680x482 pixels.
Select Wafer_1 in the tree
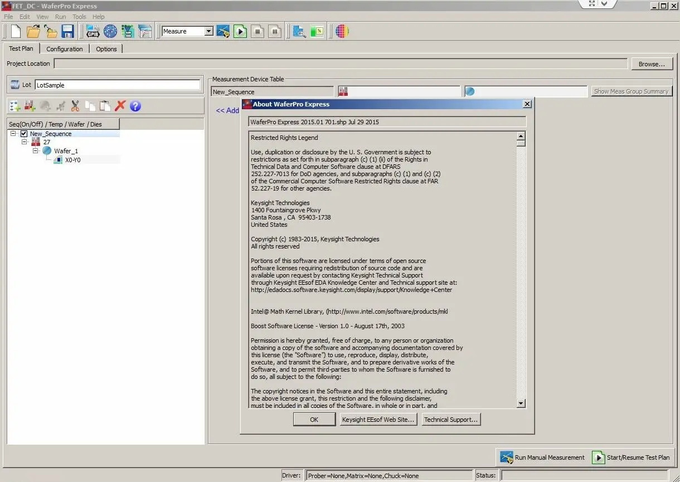point(66,151)
